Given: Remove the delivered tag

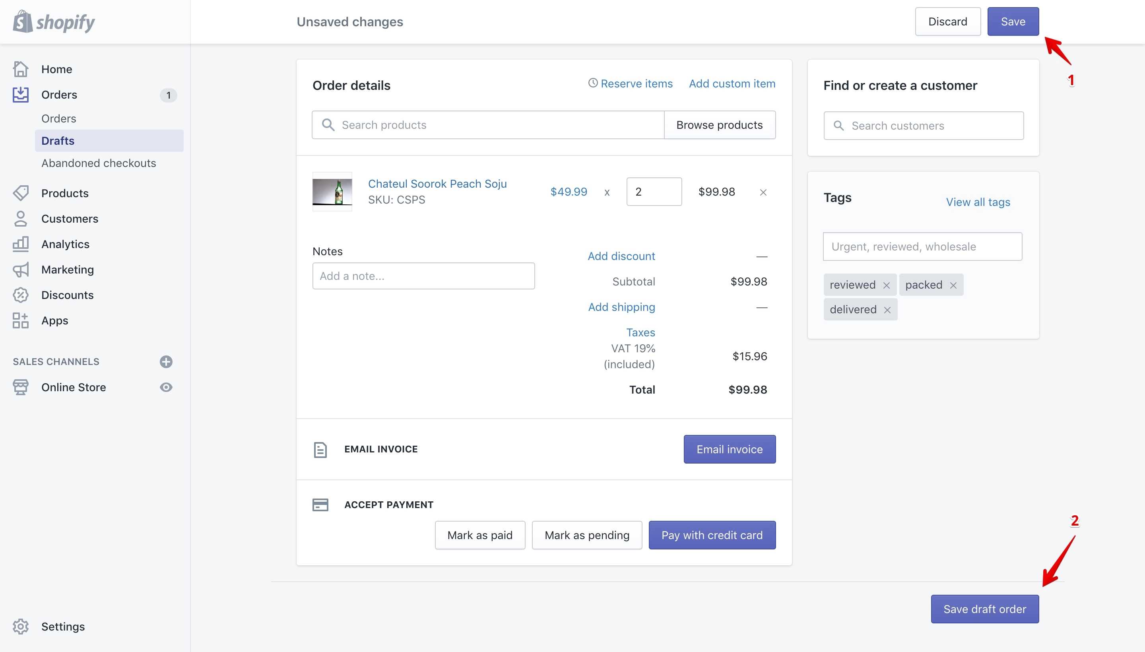Looking at the screenshot, I should tap(887, 310).
